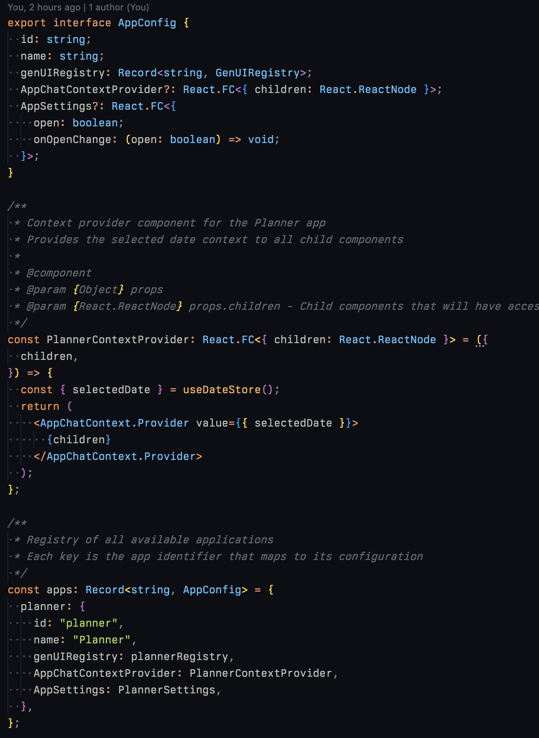Click the three-dot hint under the opening parenthesis

tap(480, 346)
